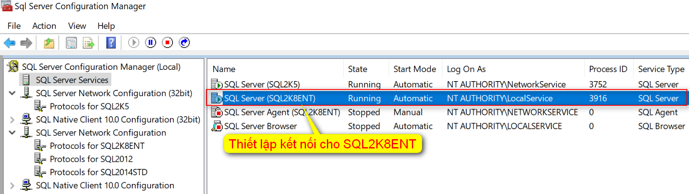Select Protocols for SQL2K5 tree item
This screenshot has height=194, width=689.
pyautogui.click(x=89, y=106)
